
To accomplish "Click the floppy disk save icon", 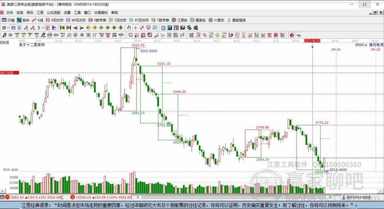I will [x=183, y=28].
